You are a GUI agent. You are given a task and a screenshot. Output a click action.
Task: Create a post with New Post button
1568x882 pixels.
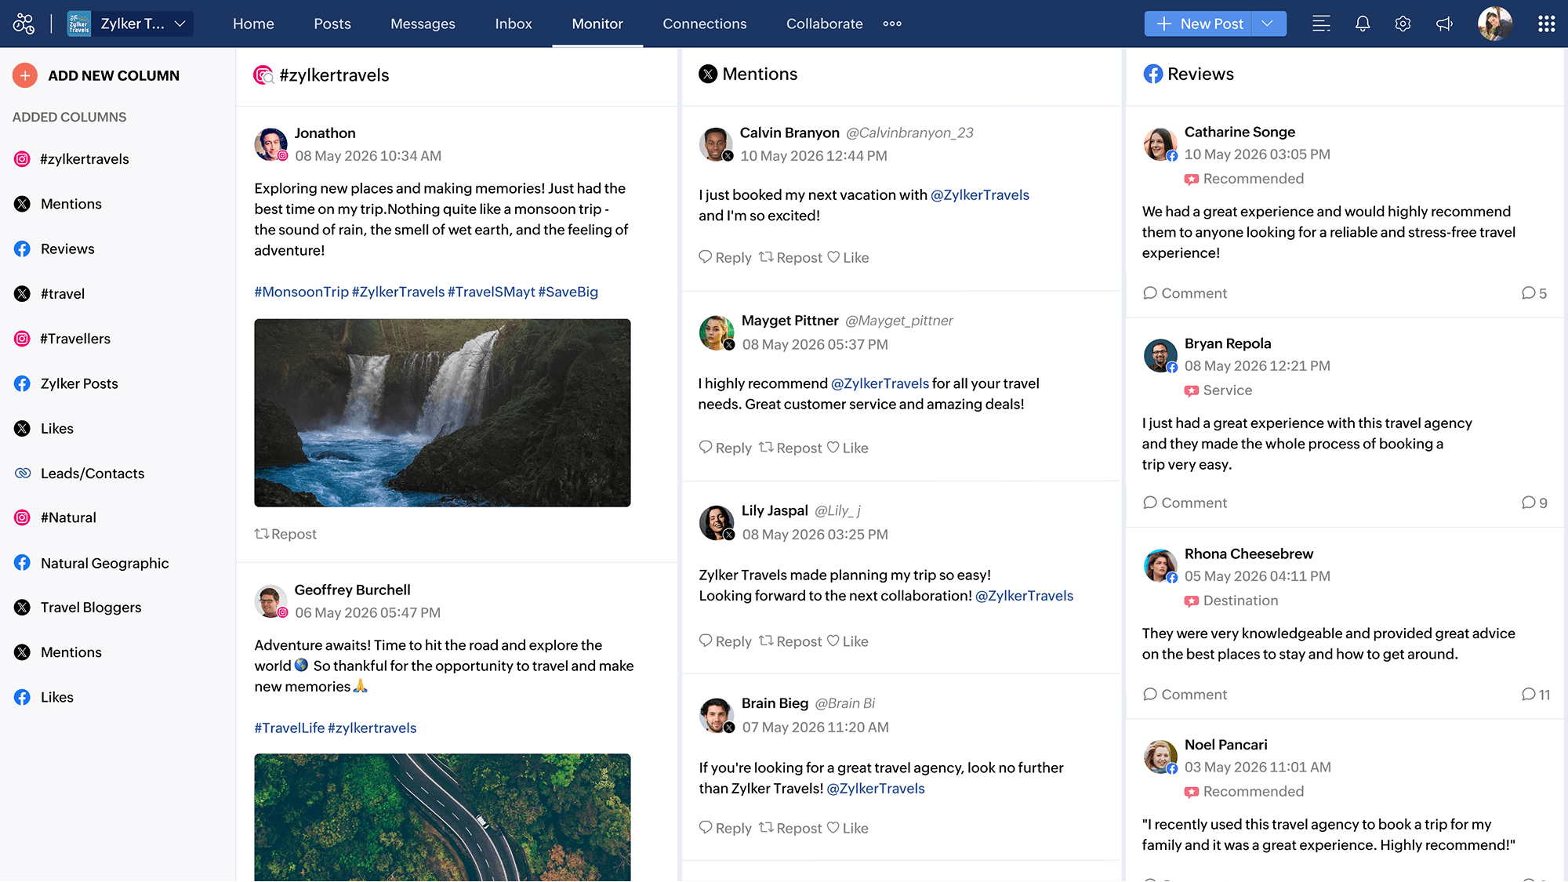point(1199,24)
